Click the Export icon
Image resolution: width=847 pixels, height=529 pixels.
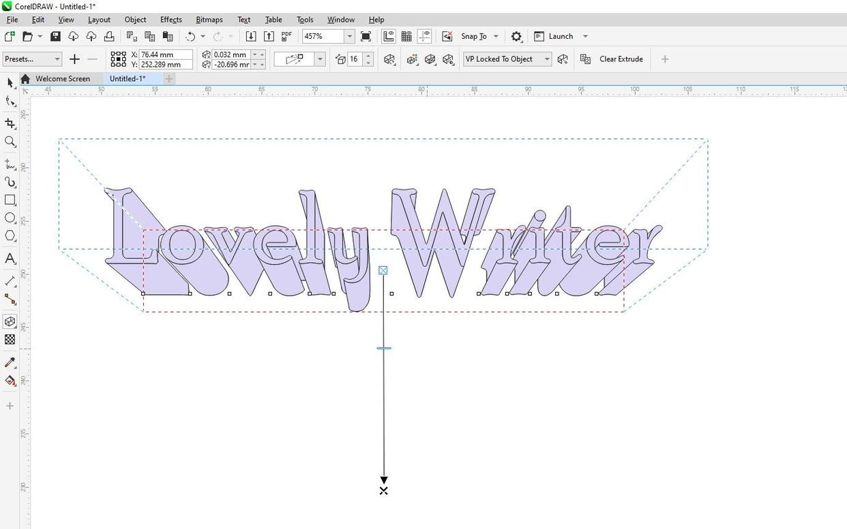click(269, 36)
